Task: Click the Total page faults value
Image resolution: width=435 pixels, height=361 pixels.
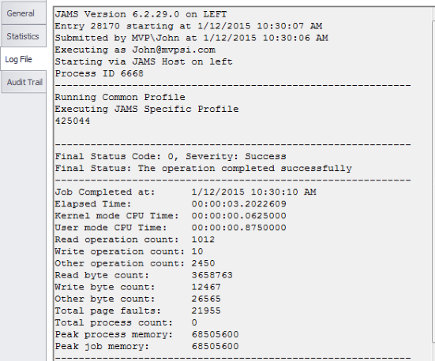Action: coord(206,311)
